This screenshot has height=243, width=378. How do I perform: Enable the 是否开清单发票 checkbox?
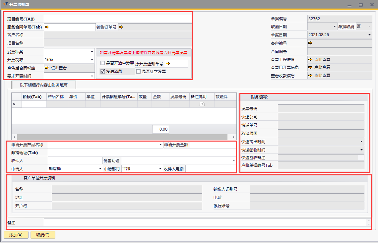pyautogui.click(x=103, y=63)
